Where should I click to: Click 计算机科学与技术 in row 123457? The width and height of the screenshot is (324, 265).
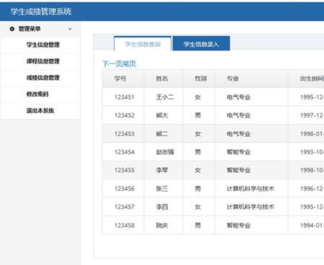coord(251,207)
